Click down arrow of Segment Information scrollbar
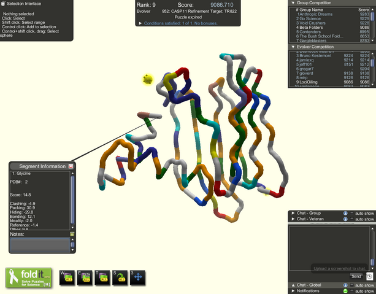The width and height of the screenshot is (376, 294). (72, 228)
